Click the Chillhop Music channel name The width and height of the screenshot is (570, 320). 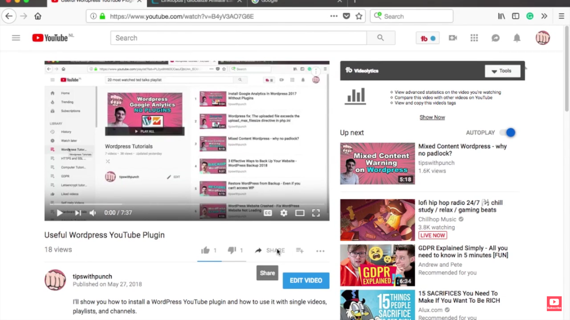[x=437, y=219]
